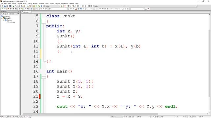
Task: Collapse the class Punkt fold at line 6
Action: click(44, 21)
